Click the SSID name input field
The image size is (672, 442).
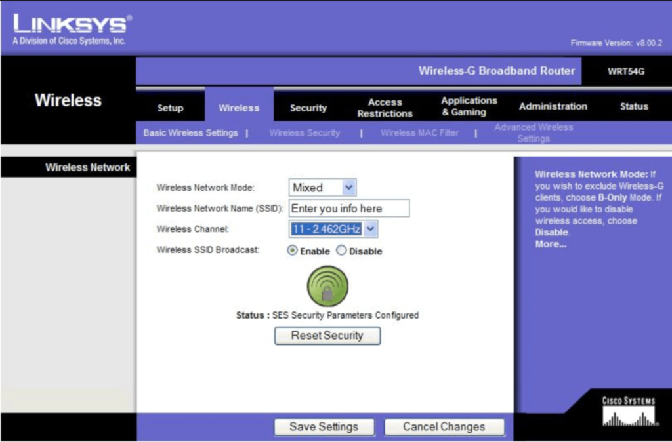pyautogui.click(x=349, y=208)
